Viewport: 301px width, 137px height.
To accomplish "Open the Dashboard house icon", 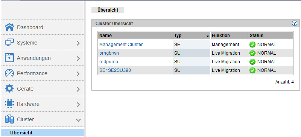I will point(9,27).
